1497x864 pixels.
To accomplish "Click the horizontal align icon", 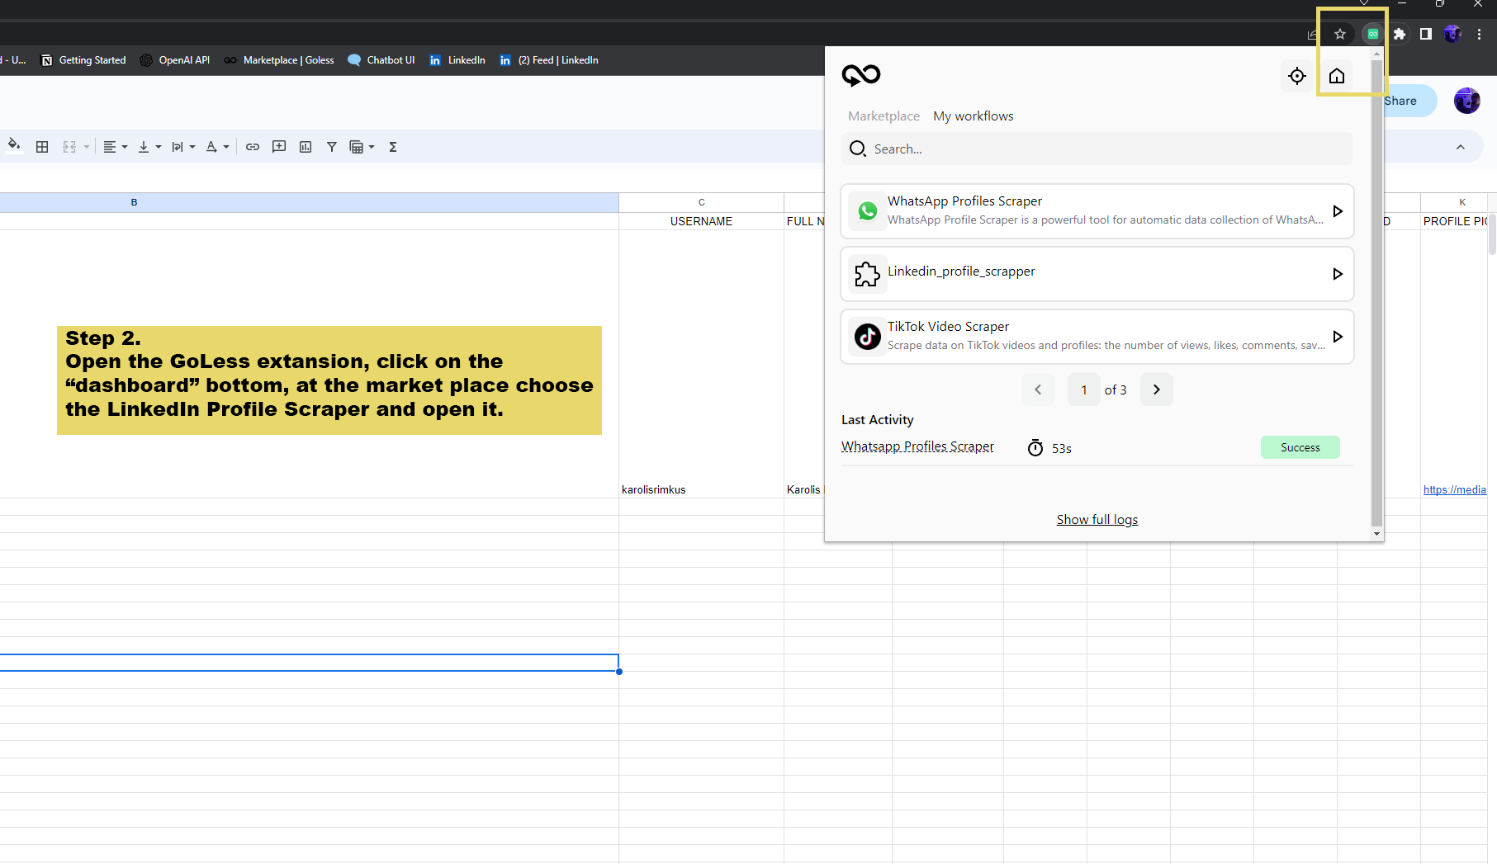I will click(109, 147).
